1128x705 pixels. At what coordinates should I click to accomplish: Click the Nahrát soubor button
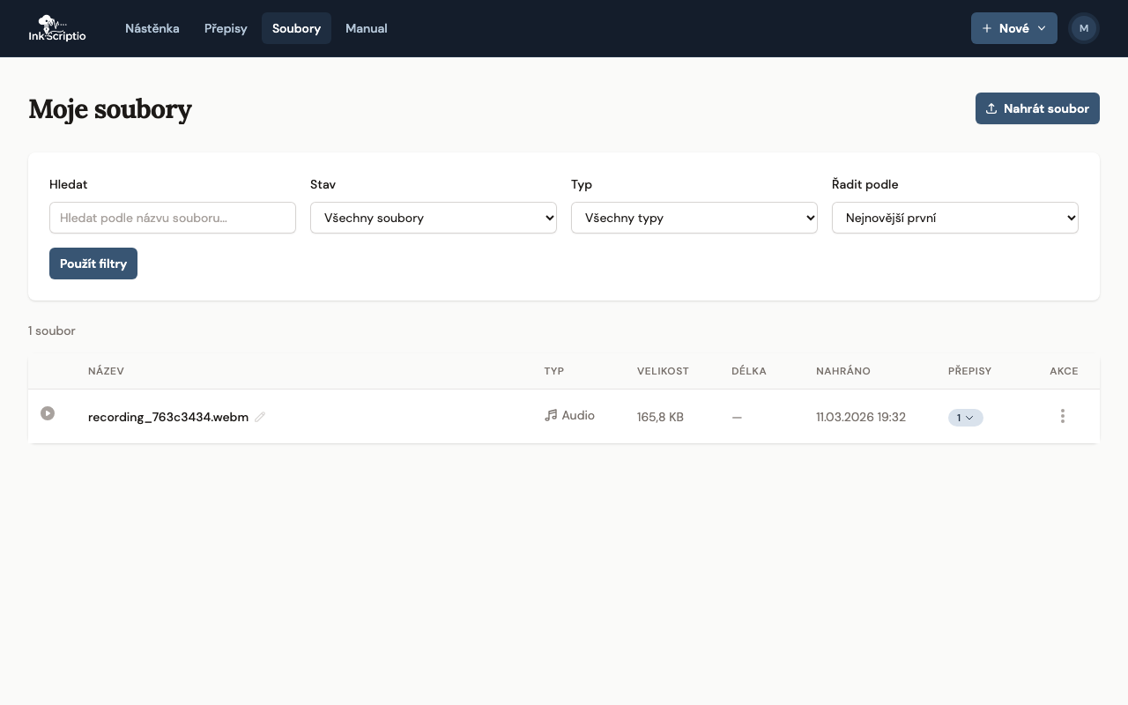[x=1037, y=108]
